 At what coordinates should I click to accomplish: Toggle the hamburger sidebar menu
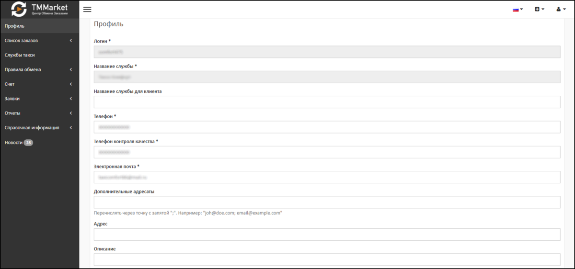(x=87, y=10)
